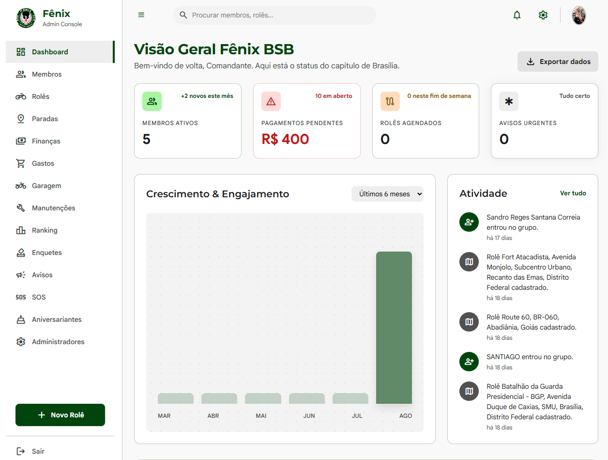Open the SOS section
The width and height of the screenshot is (608, 460).
(60, 297)
